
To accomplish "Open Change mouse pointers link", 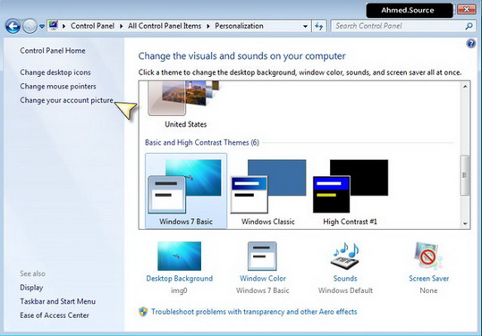I will (x=58, y=87).
